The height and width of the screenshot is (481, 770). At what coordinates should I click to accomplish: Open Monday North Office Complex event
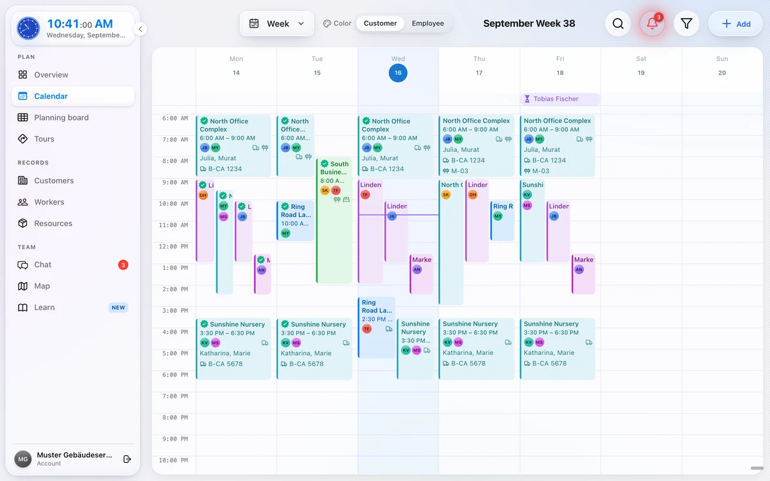pyautogui.click(x=234, y=146)
